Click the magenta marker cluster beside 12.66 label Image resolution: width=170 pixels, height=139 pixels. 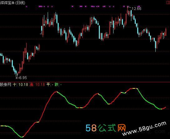(139, 7)
